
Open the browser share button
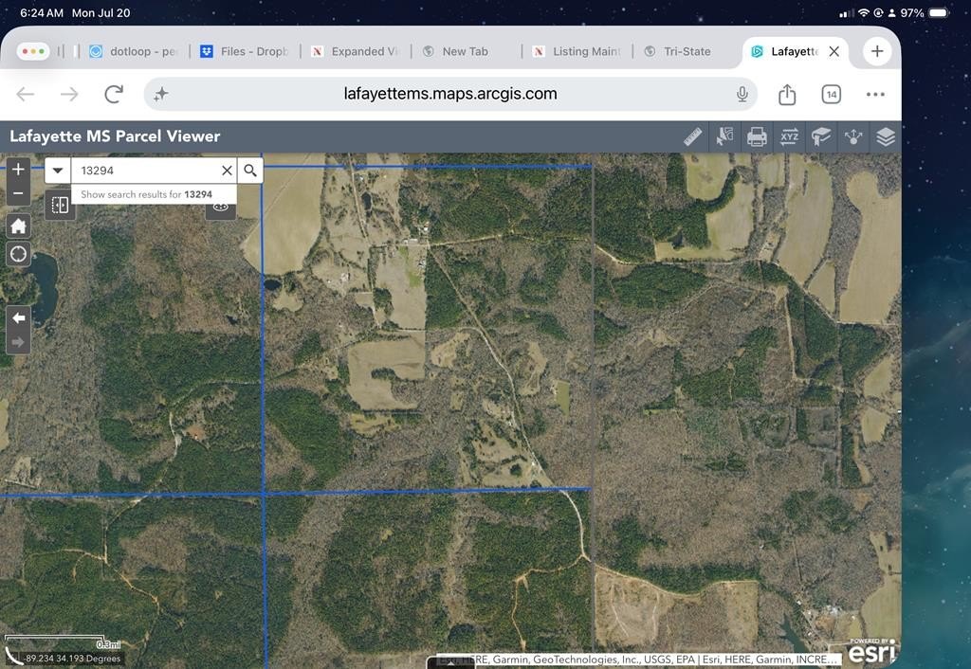pyautogui.click(x=787, y=94)
